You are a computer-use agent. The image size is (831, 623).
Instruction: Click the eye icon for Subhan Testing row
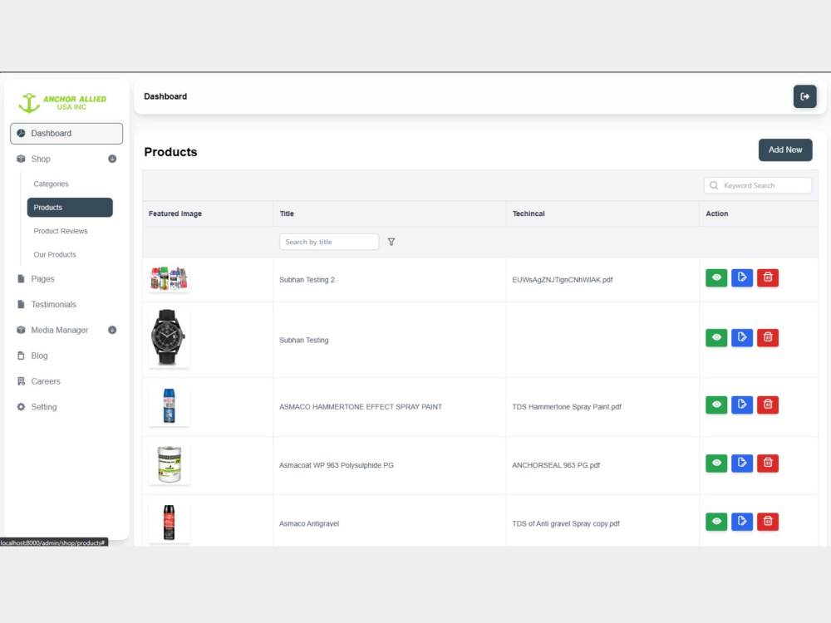point(716,337)
